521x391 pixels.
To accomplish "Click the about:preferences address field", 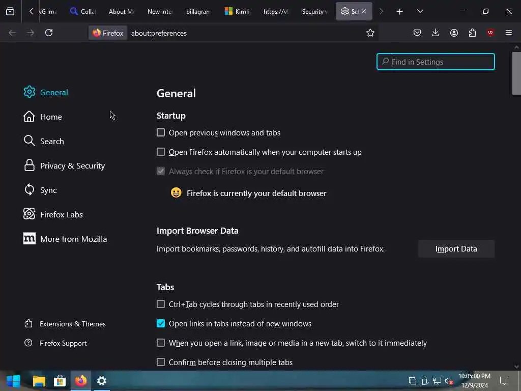I will point(245,33).
